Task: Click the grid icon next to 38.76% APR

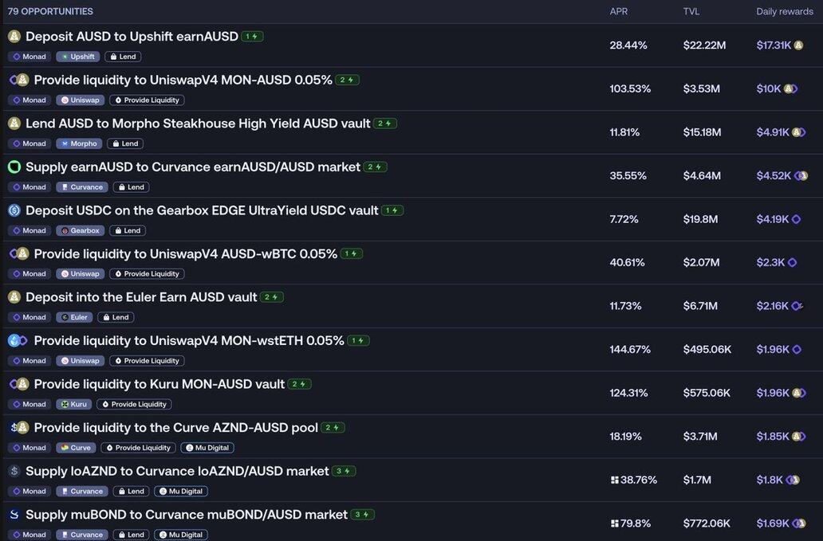Action: (614, 480)
